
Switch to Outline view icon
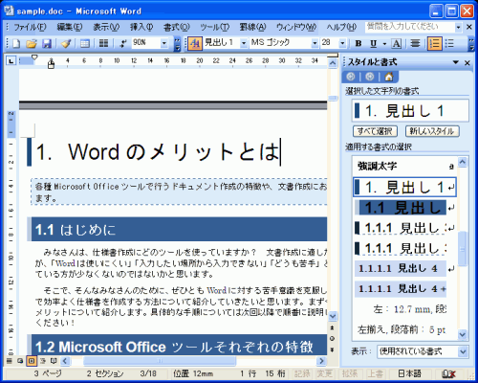42,361
